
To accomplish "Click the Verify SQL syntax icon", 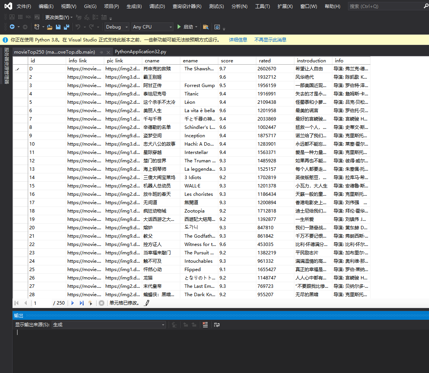I will 87,17.
